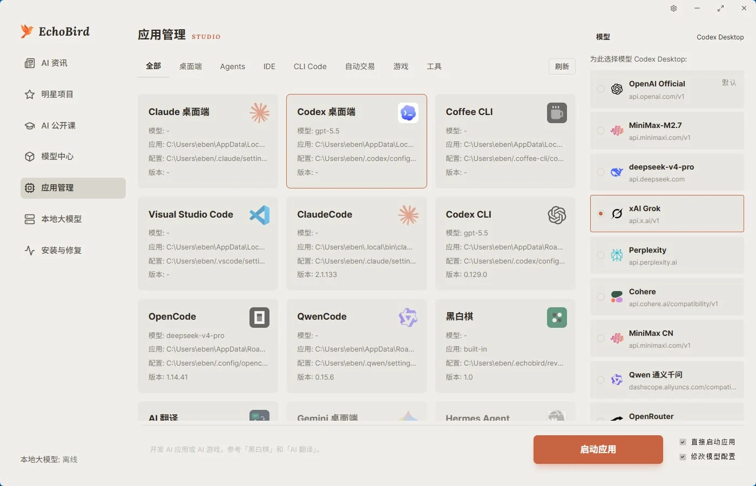Click the Claude 桌面端 starburst icon

(x=260, y=113)
